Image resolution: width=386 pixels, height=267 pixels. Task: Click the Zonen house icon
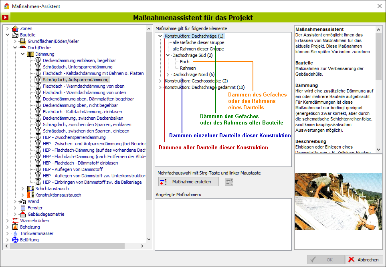(15, 28)
